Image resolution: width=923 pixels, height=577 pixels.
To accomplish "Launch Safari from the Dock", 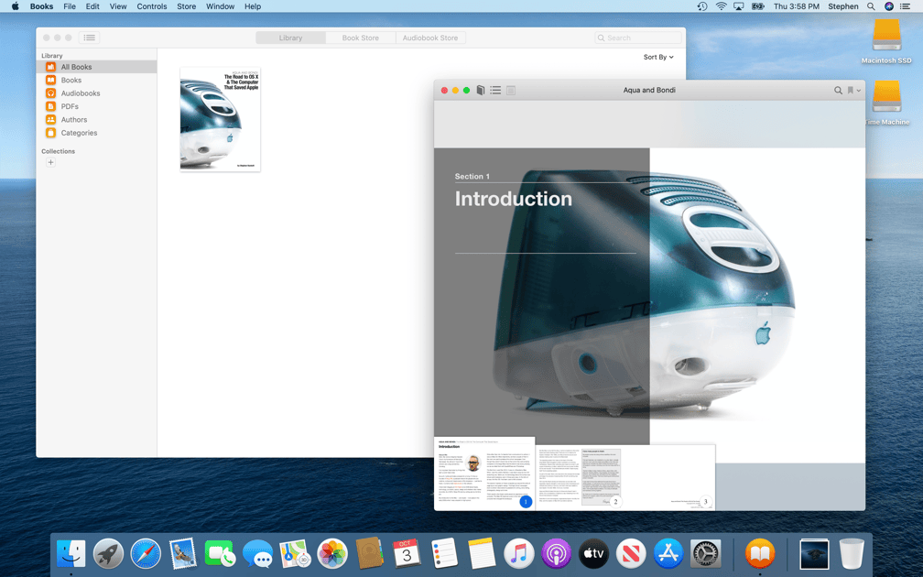I will (x=146, y=554).
